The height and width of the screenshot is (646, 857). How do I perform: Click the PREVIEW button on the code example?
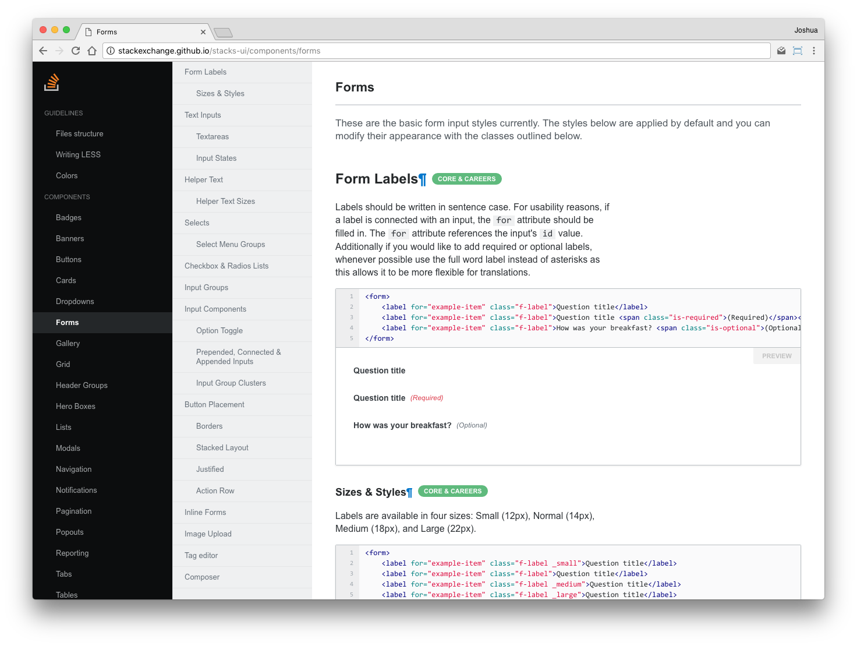coord(777,356)
